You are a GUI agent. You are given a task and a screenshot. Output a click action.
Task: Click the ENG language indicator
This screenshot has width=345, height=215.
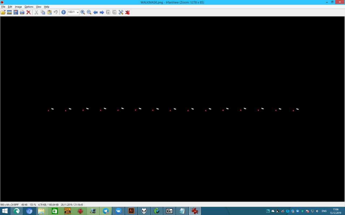(x=324, y=211)
